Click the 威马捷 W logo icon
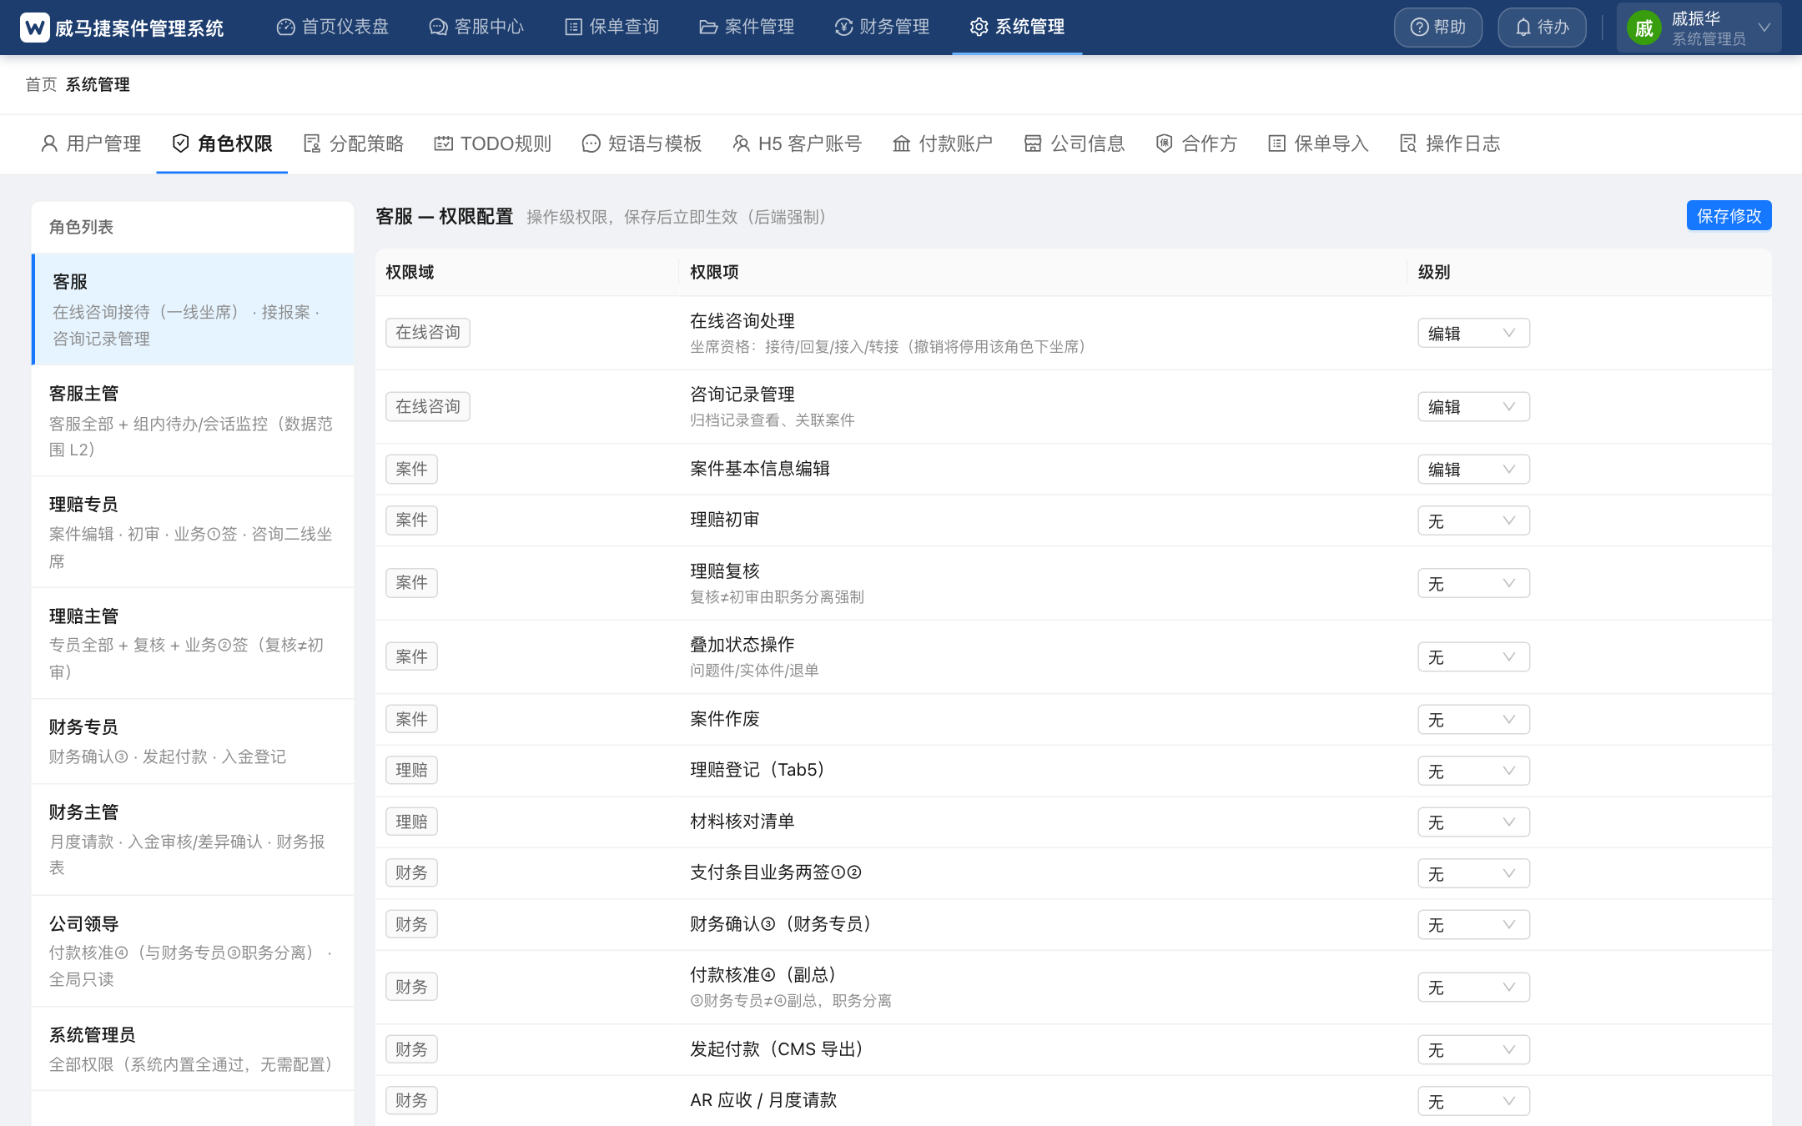The image size is (1802, 1126). [x=35, y=28]
